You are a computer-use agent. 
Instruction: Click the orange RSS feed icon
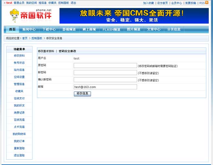coord(207,3)
